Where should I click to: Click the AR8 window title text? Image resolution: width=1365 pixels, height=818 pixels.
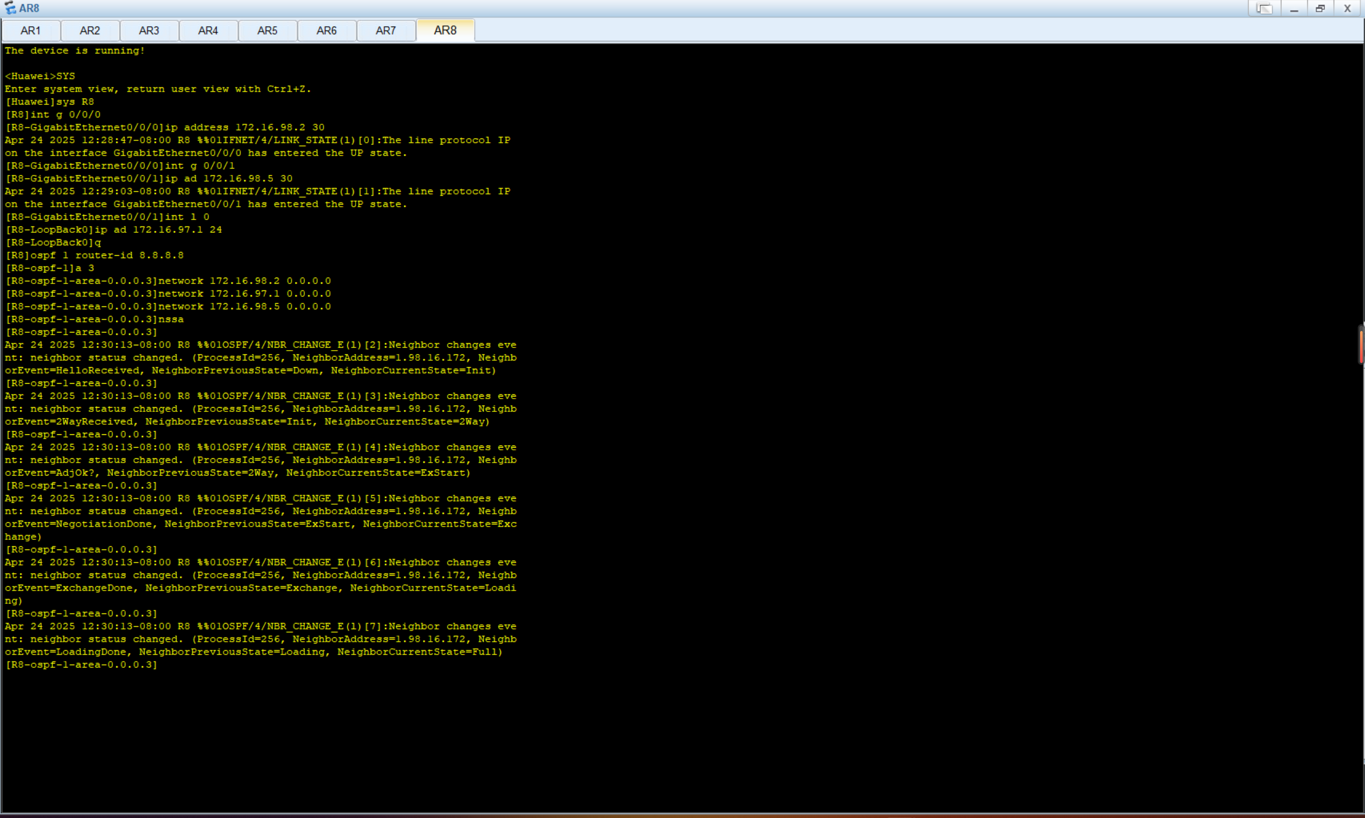click(29, 9)
